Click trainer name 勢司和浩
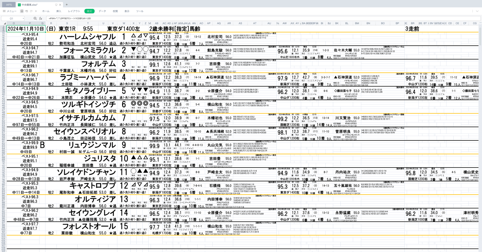This screenshot has width=482, height=252. pyautogui.click(x=67, y=43)
